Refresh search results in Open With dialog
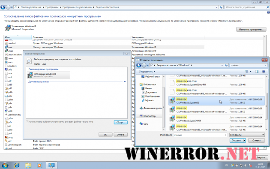The width and height of the screenshot is (270, 169). tap(226, 65)
